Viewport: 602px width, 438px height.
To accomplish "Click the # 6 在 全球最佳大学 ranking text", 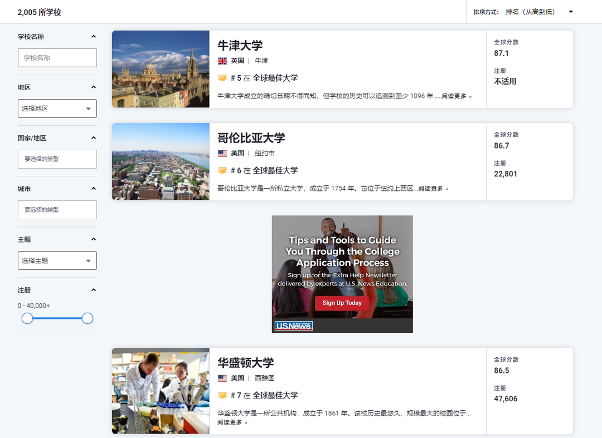I will (264, 170).
